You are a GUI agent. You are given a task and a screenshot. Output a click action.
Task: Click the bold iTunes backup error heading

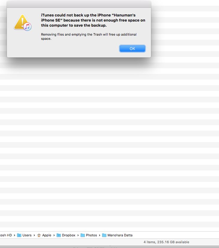coord(93,20)
